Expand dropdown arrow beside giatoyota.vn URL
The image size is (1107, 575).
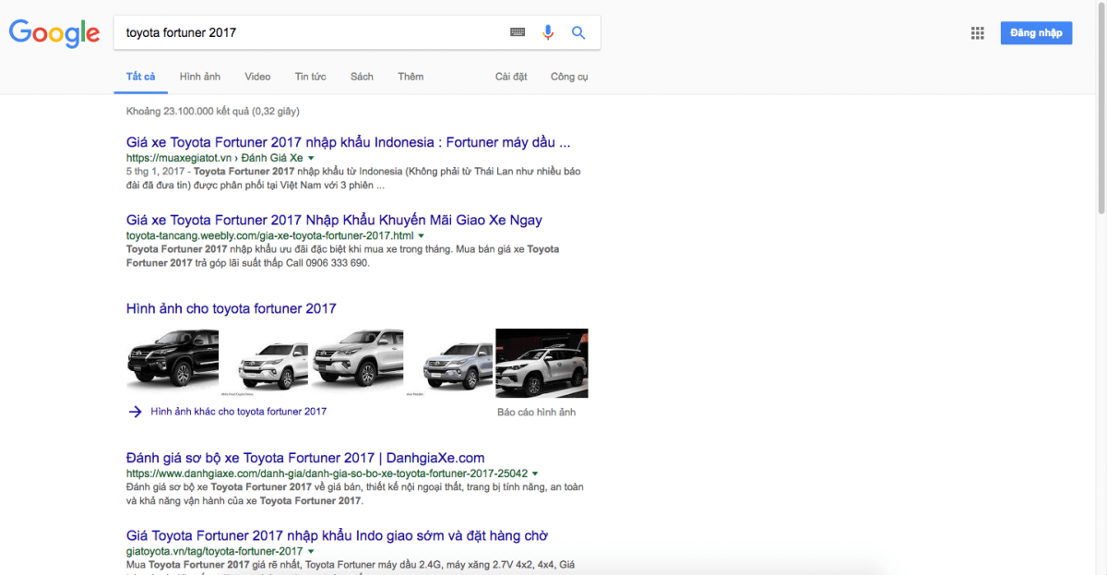[x=311, y=552]
